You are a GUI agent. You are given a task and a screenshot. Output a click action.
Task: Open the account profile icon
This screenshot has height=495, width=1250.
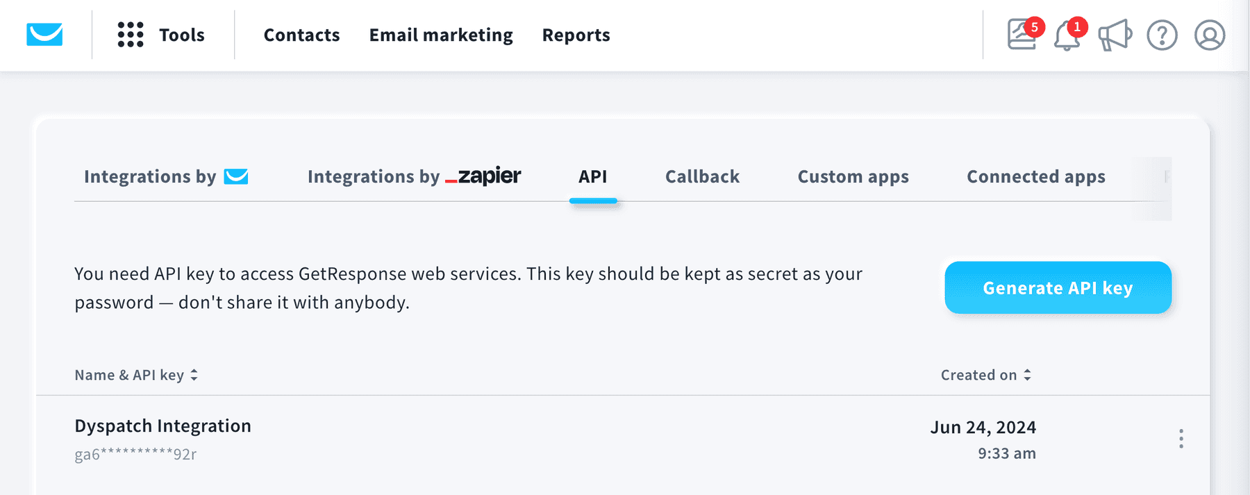point(1208,36)
